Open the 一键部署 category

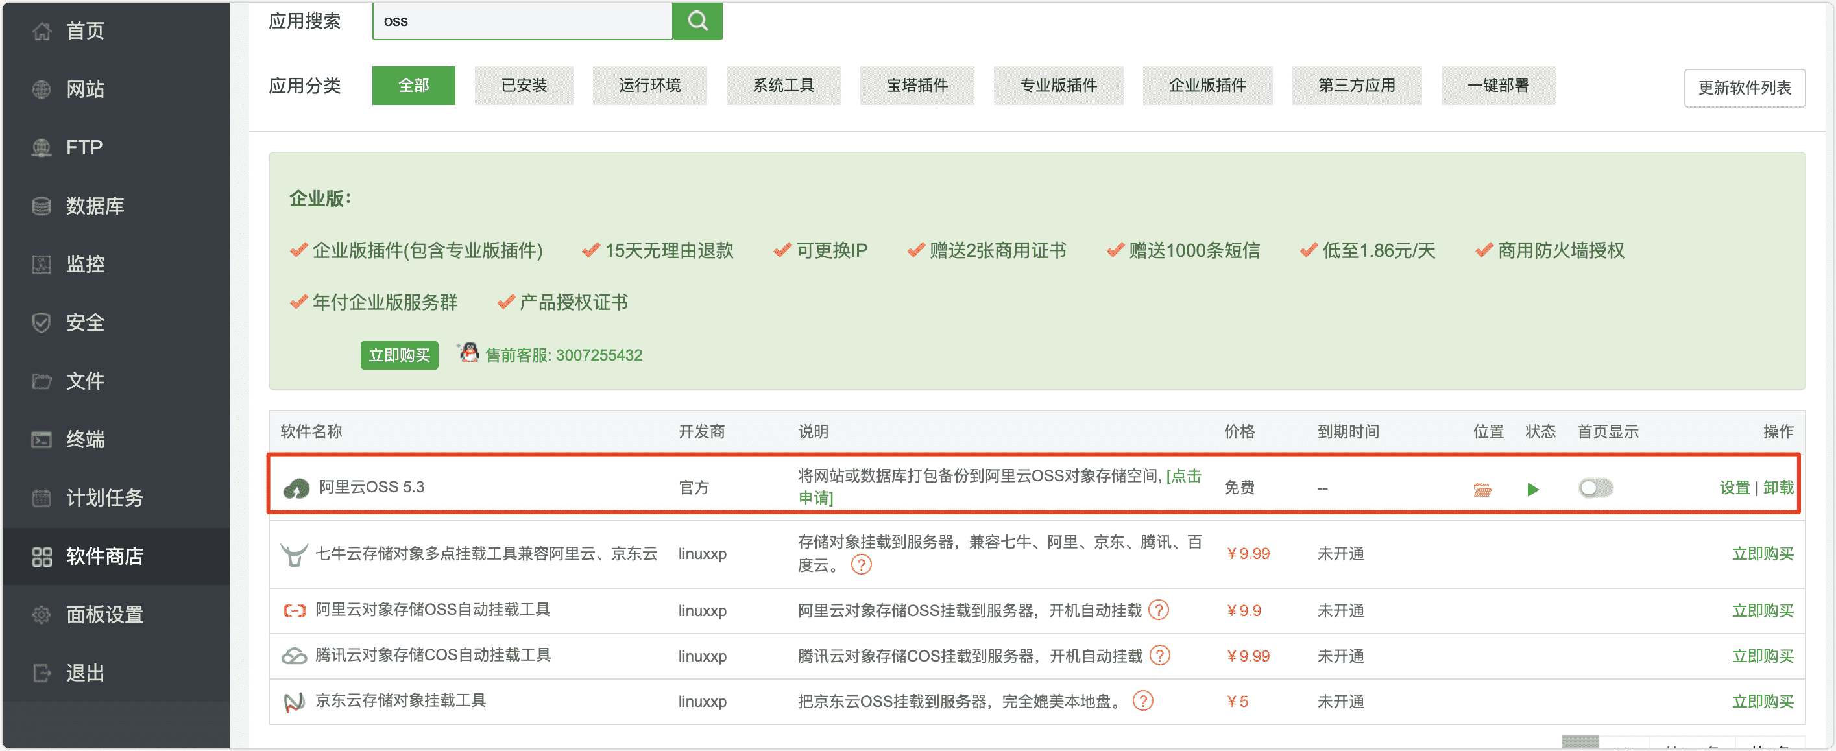click(1498, 86)
